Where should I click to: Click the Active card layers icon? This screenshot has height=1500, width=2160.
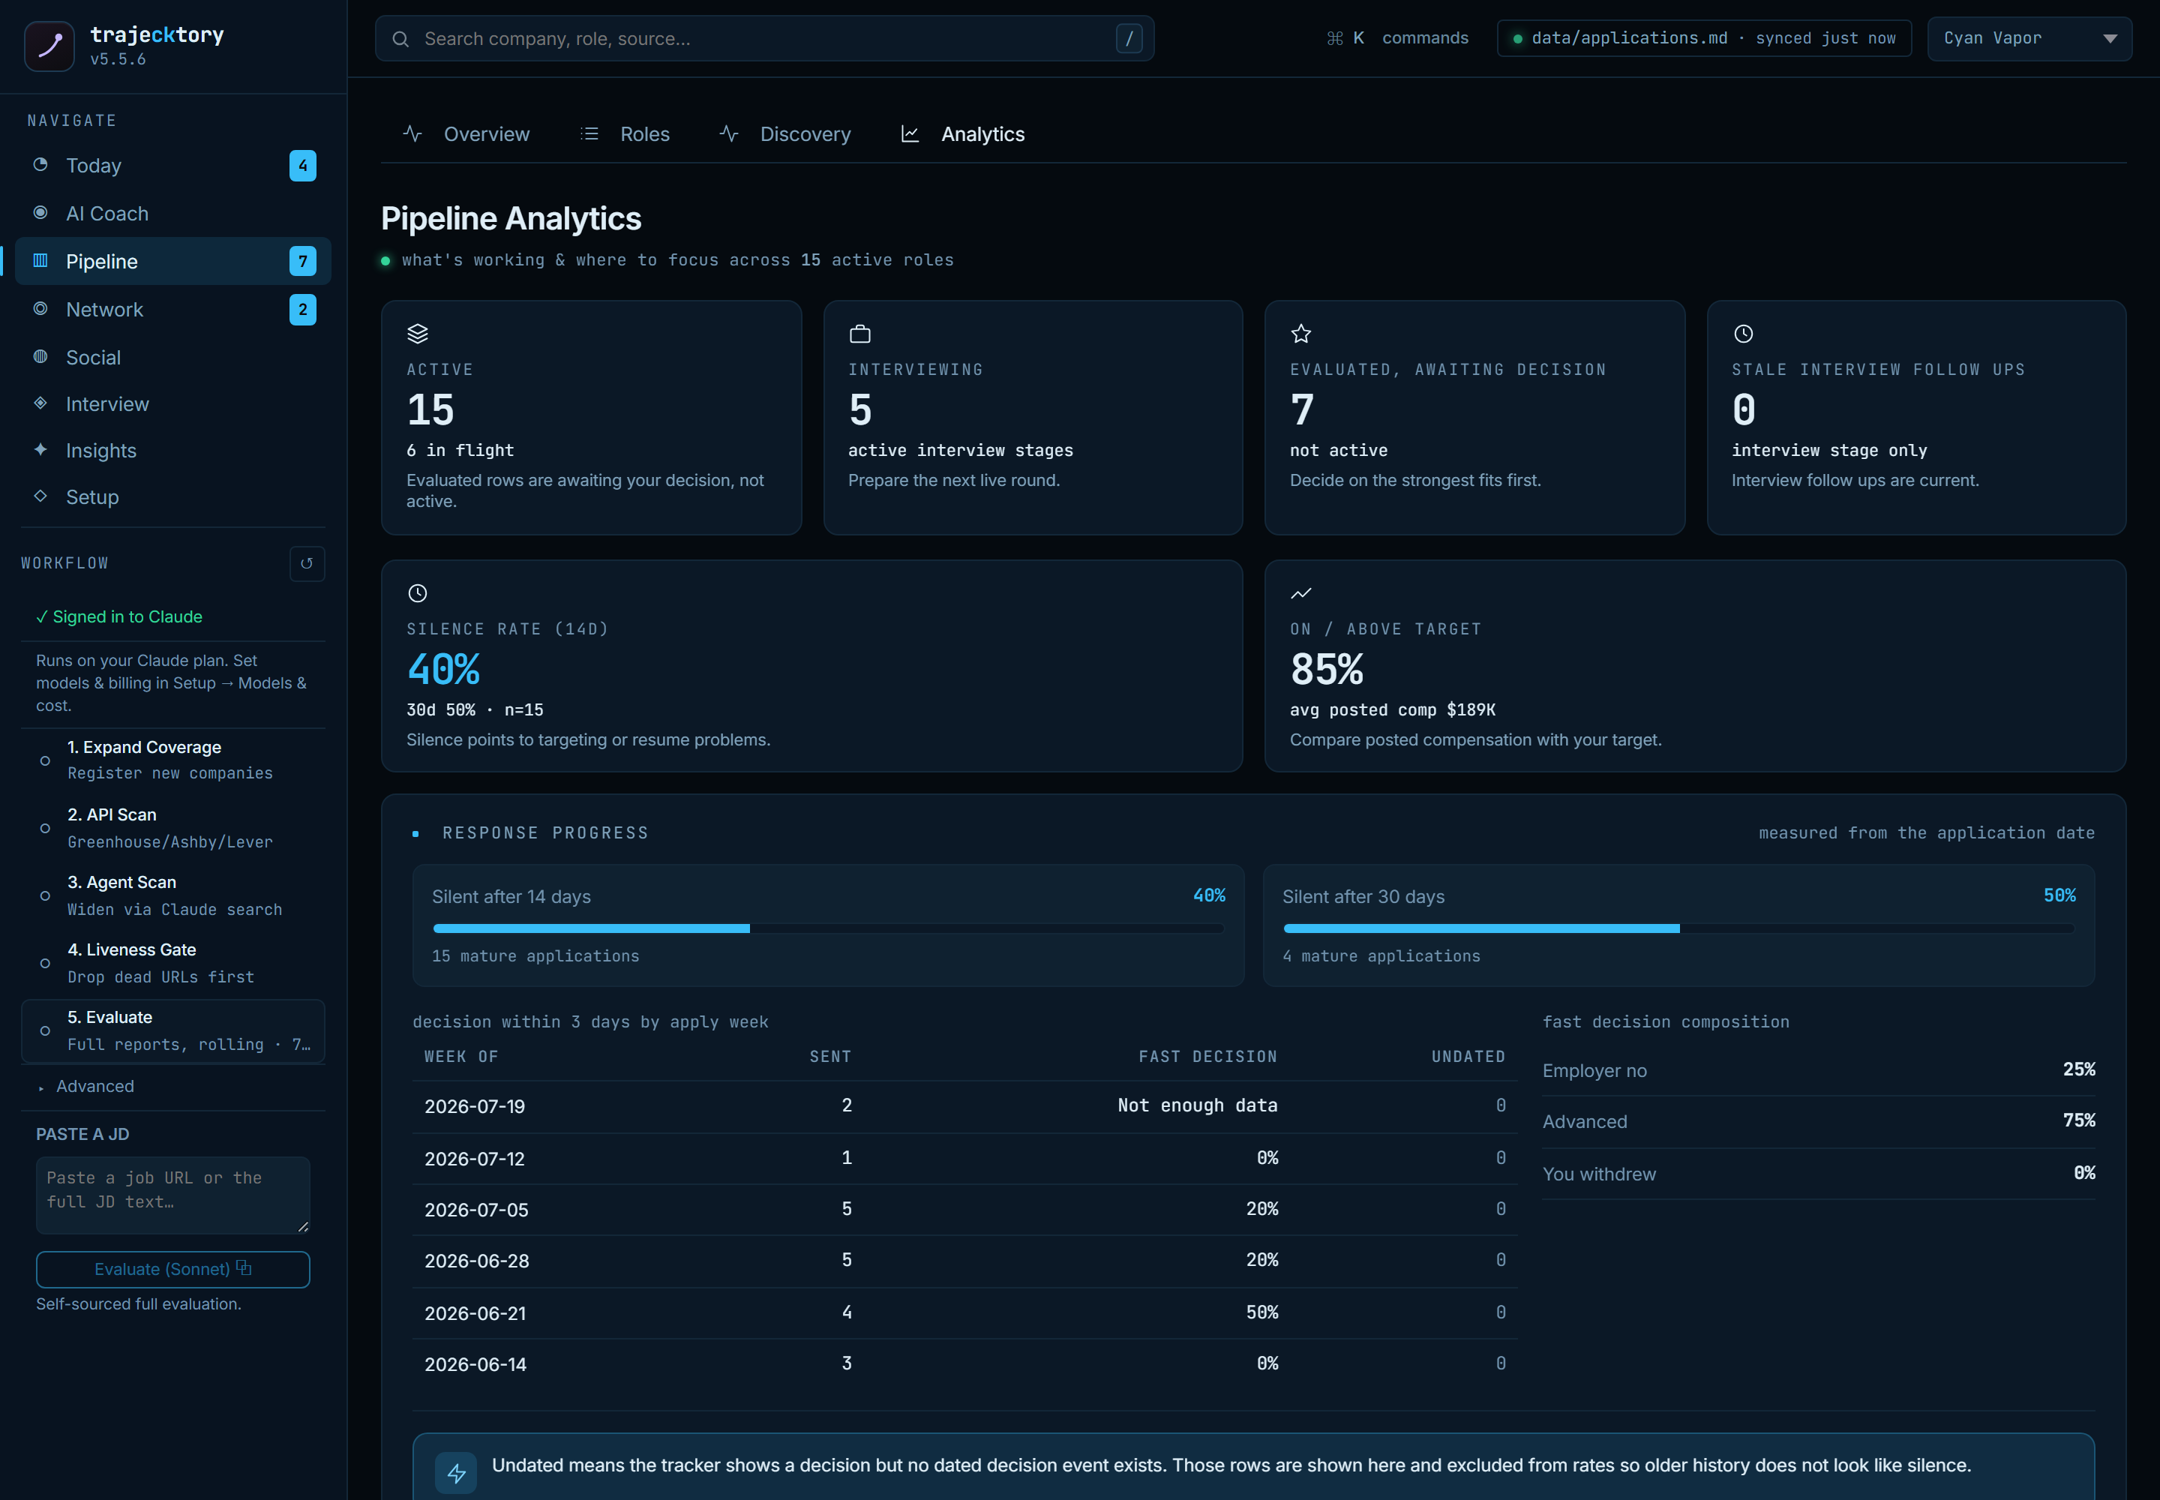click(x=417, y=334)
